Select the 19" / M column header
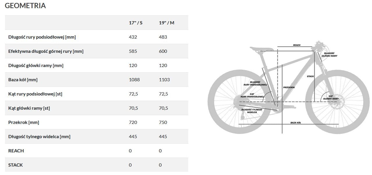 [x=166, y=23]
